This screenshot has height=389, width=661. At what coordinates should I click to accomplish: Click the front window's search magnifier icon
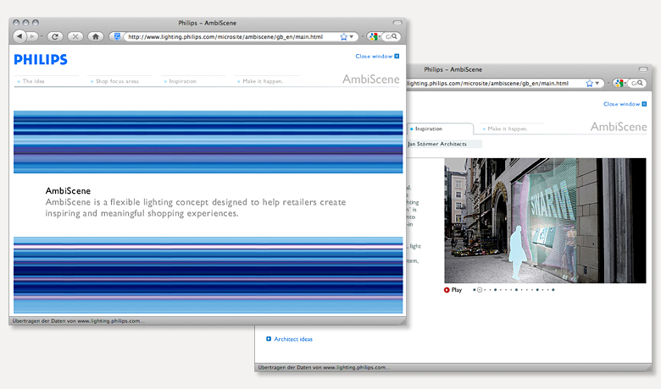click(x=394, y=36)
